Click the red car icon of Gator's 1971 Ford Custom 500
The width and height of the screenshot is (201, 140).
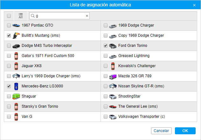(16, 56)
